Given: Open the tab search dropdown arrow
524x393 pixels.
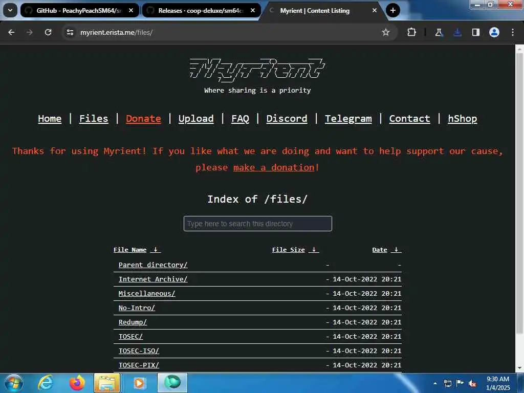Looking at the screenshot, I should (x=10, y=10).
